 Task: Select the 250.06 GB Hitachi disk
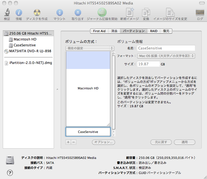pos(28,34)
